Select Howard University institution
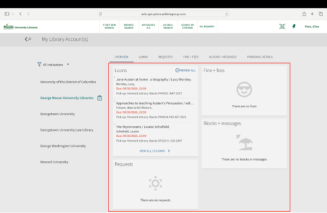Screen dimensions: 327x213 54,162
